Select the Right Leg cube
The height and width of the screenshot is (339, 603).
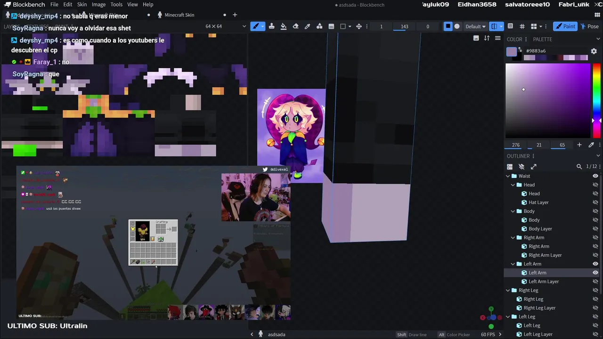[533, 299]
